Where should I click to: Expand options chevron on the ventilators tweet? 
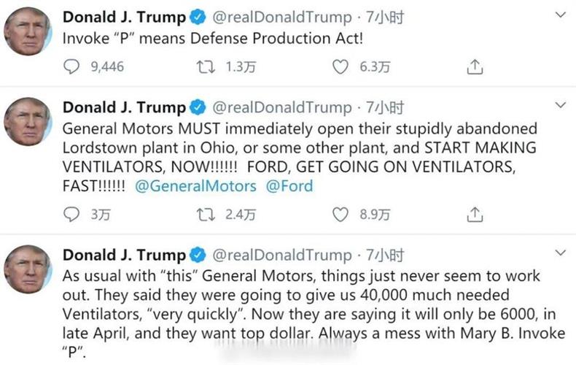[560, 106]
